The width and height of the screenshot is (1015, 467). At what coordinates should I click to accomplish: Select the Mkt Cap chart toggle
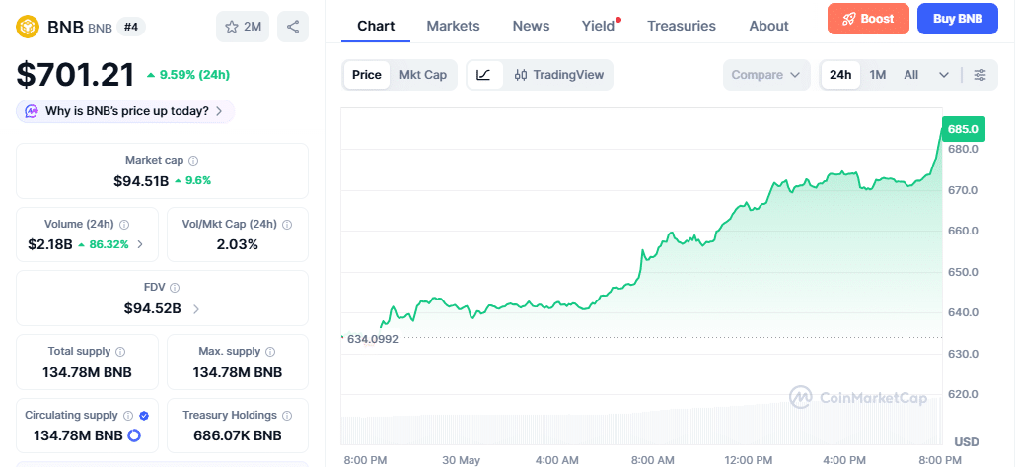[x=423, y=74]
